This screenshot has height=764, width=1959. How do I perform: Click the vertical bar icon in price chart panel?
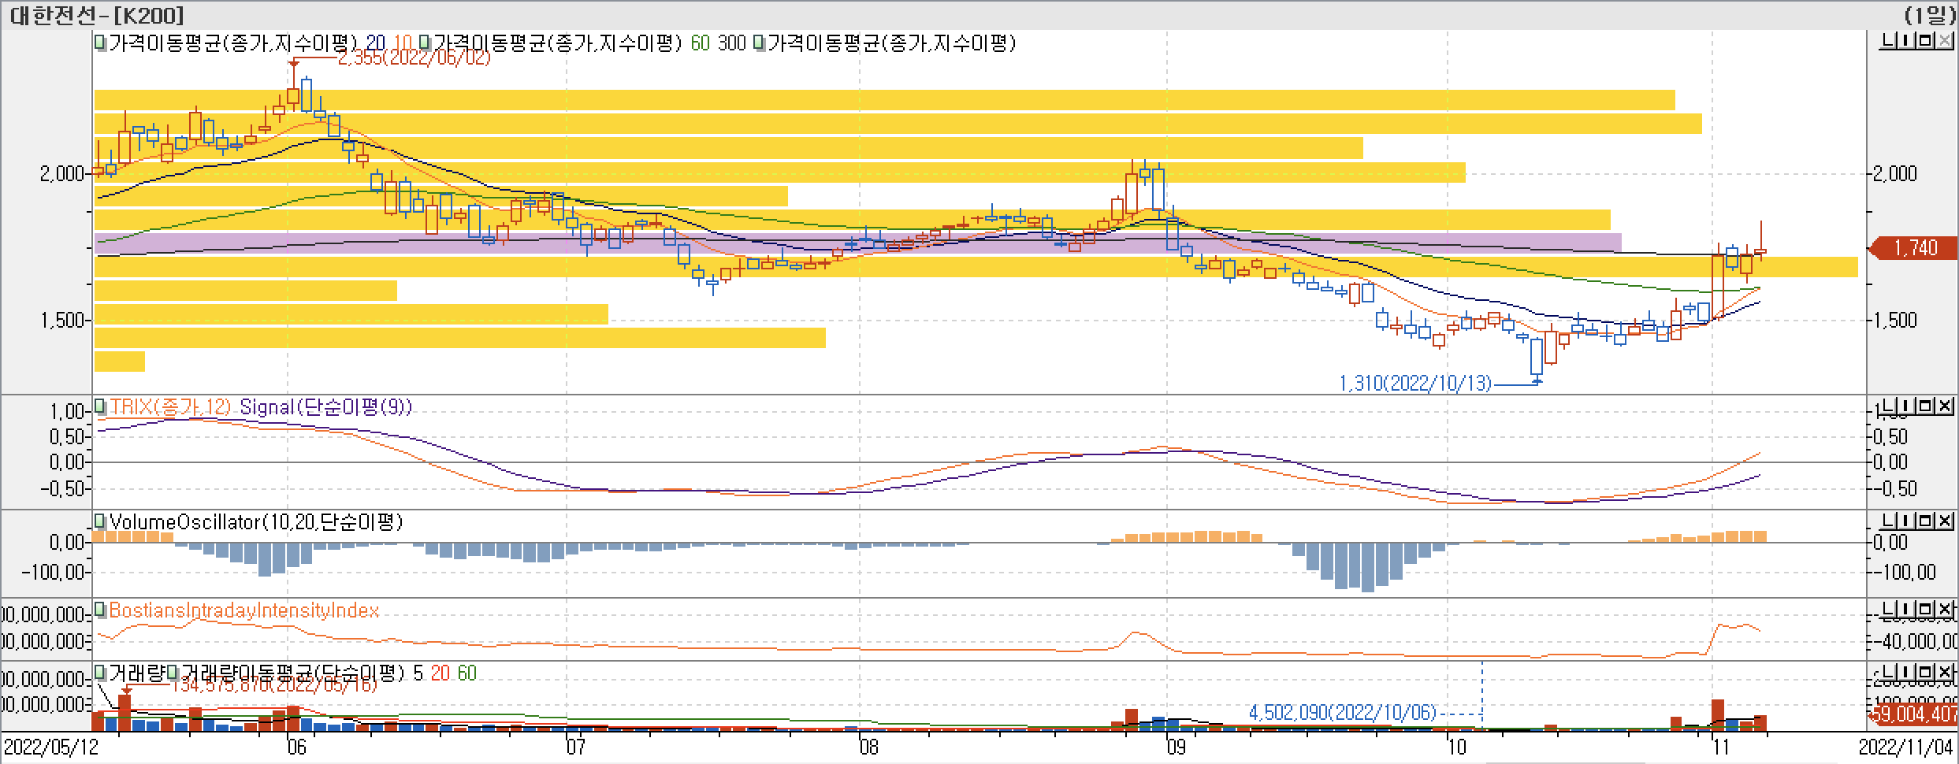(1907, 41)
